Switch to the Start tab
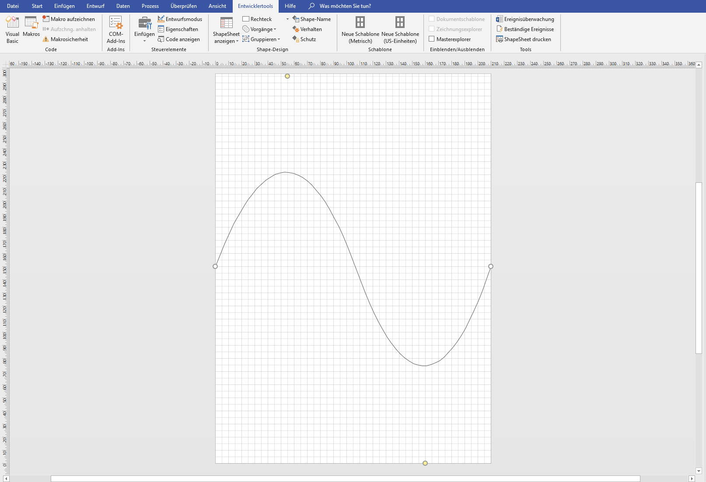Screen dimensions: 706x482 click(x=37, y=6)
